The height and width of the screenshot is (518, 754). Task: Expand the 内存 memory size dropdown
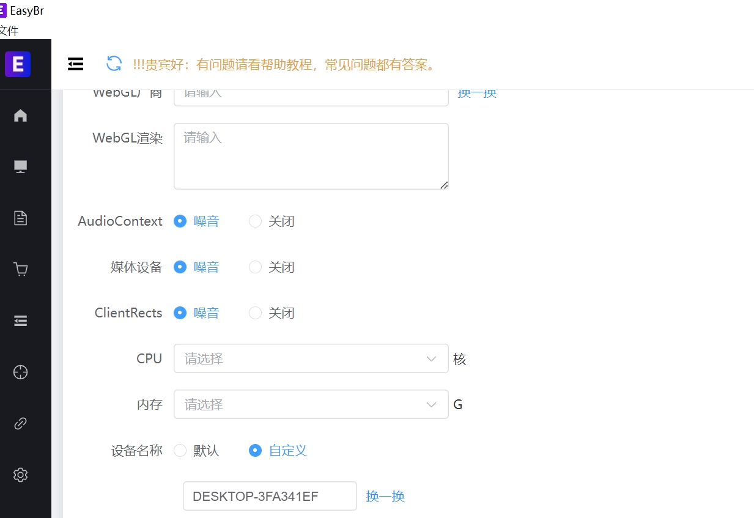pyautogui.click(x=311, y=404)
